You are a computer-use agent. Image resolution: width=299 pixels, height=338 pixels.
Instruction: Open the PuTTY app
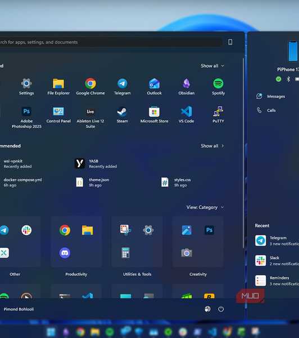point(218,115)
